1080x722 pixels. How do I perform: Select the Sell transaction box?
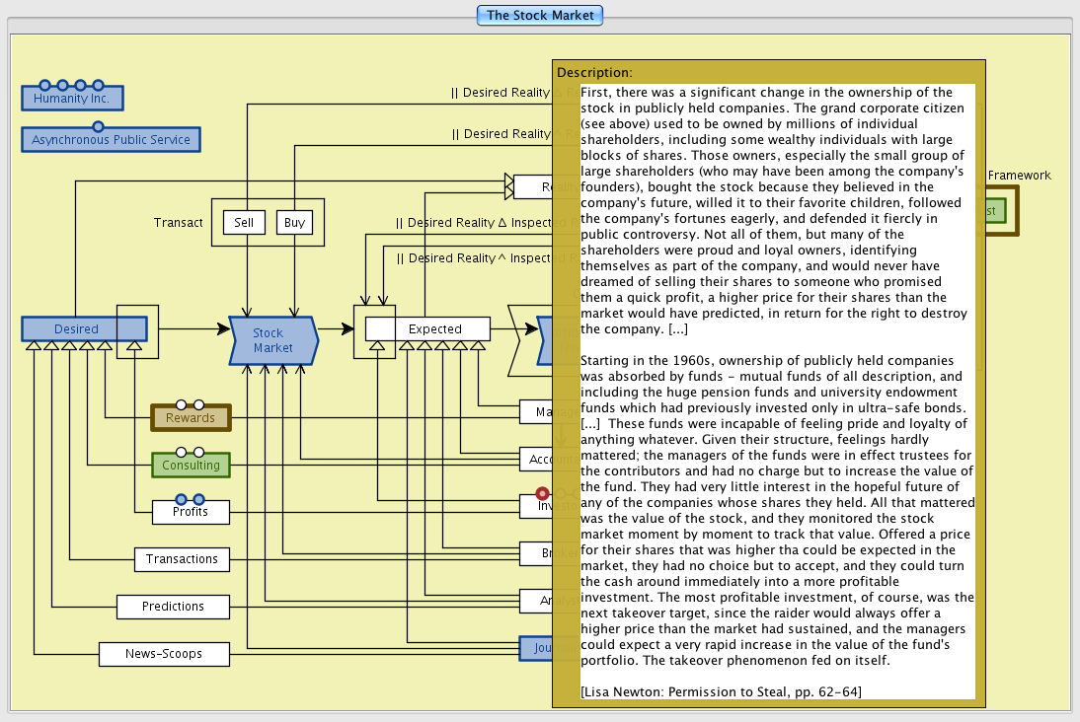244,222
